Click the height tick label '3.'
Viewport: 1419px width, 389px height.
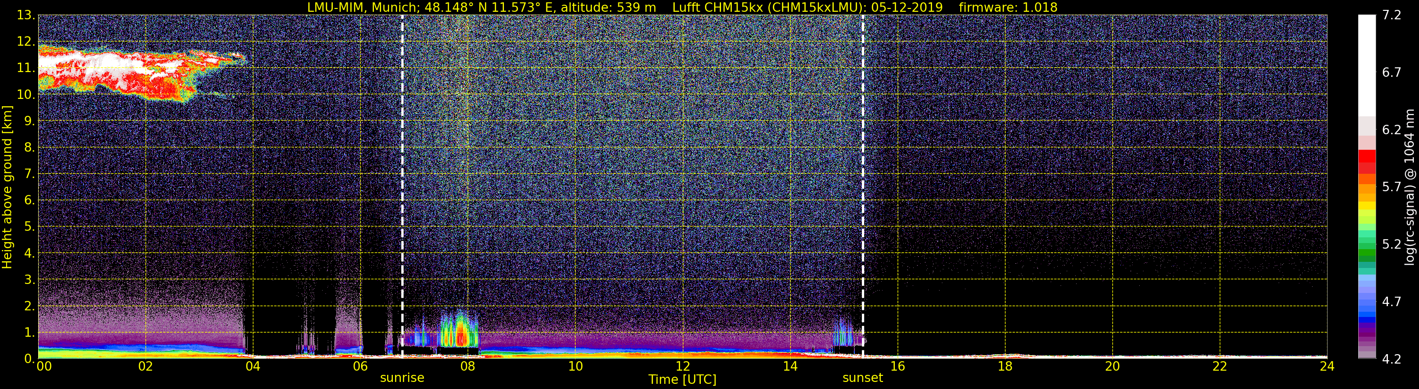coord(29,279)
